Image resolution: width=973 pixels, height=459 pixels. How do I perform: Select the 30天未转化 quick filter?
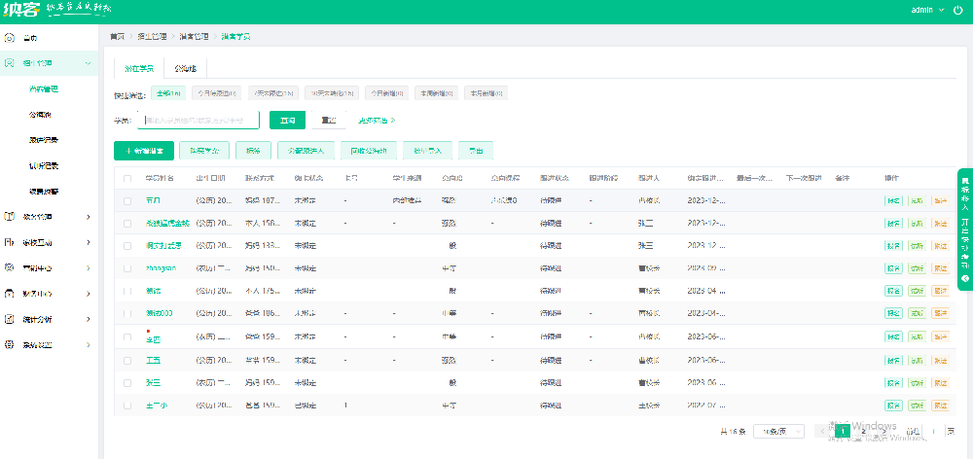[x=332, y=93]
